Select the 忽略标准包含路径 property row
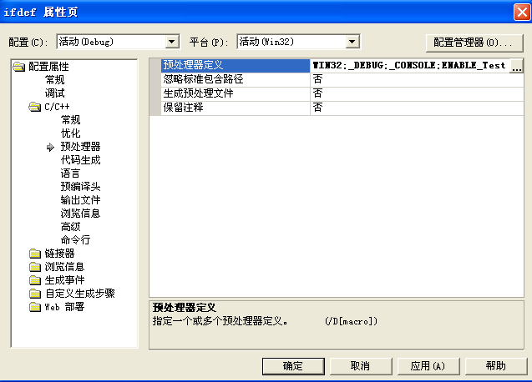 point(236,80)
